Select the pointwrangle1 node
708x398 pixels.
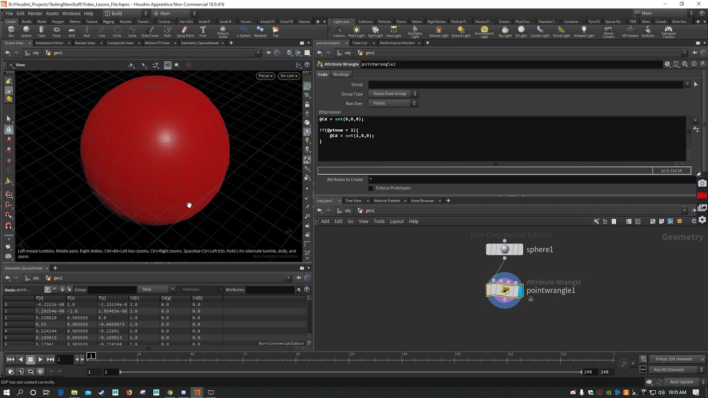coord(504,290)
